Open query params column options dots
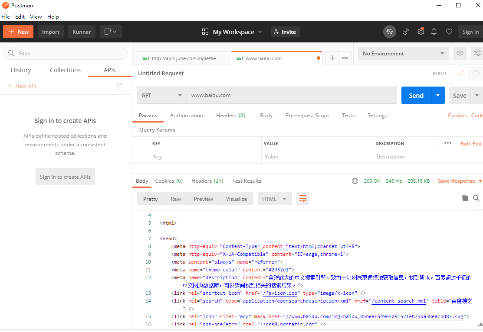 pyautogui.click(x=447, y=143)
